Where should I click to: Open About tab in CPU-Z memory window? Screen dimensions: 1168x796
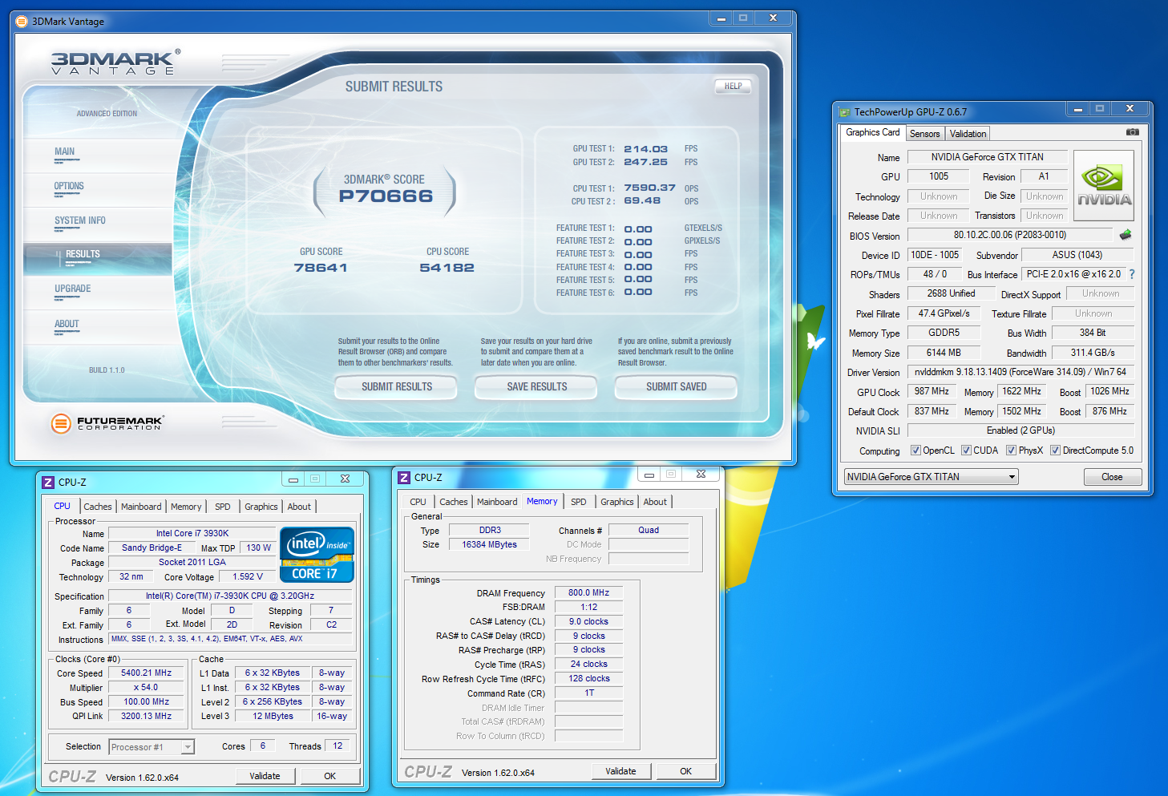click(x=655, y=502)
